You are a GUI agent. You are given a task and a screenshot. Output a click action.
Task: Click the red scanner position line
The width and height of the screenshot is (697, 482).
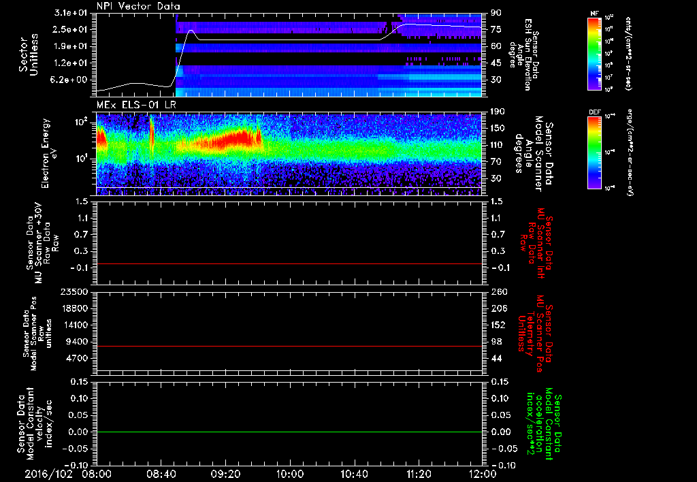pos(289,346)
